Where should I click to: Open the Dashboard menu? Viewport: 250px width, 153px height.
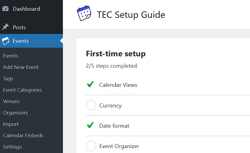click(26, 9)
